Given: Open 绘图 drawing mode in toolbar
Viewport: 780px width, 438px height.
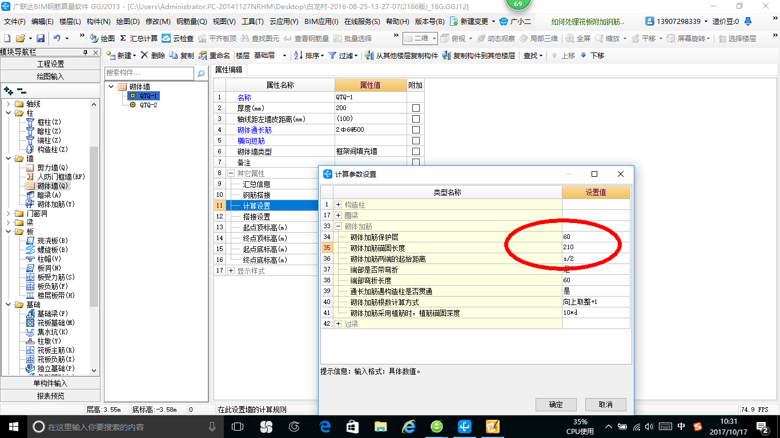Looking at the screenshot, I should 102,38.
